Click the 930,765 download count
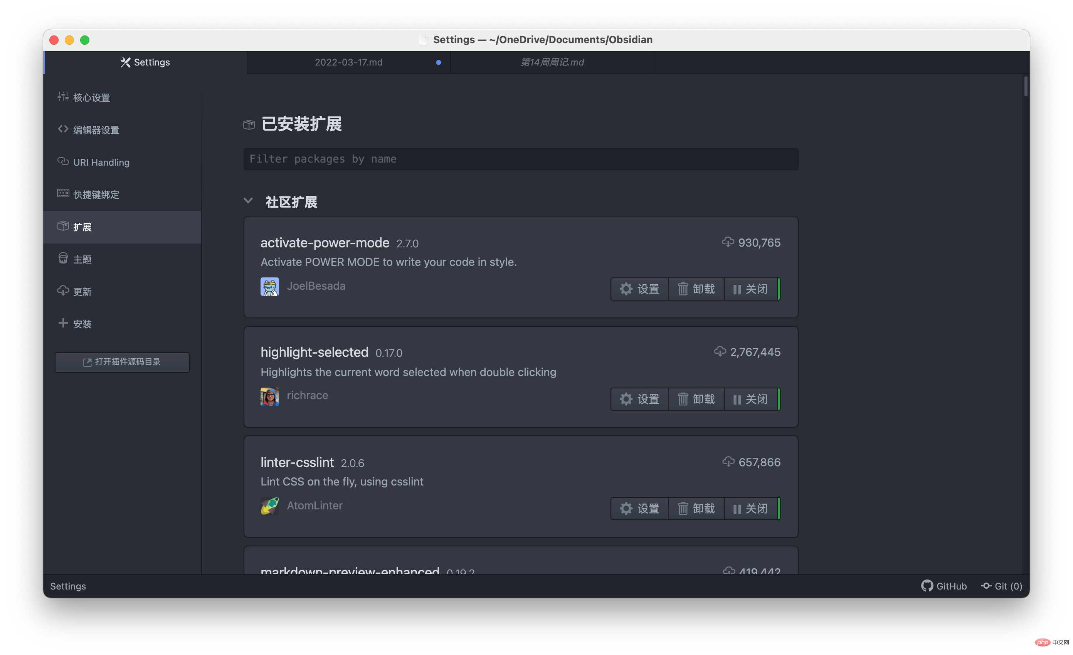This screenshot has width=1073, height=655. point(759,243)
